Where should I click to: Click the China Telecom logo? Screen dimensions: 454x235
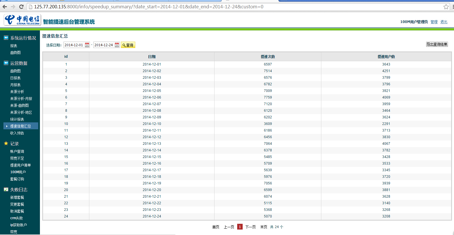pyautogui.click(x=22, y=20)
